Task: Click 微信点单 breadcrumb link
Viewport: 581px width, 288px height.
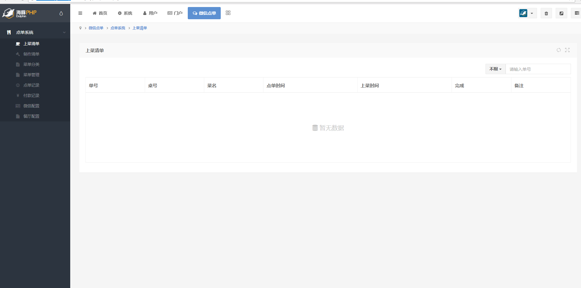Action: 96,28
